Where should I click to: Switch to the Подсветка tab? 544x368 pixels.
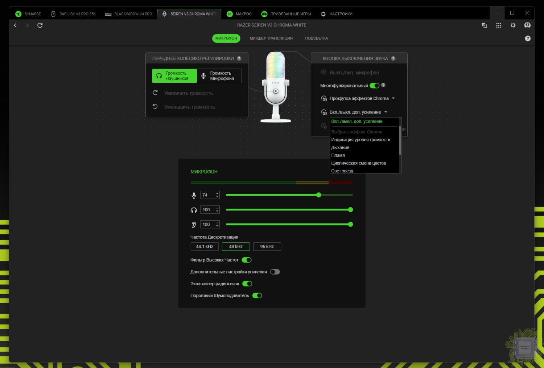pos(316,38)
